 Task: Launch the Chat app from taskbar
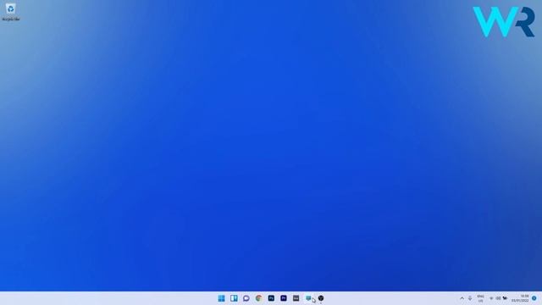[x=246, y=298]
